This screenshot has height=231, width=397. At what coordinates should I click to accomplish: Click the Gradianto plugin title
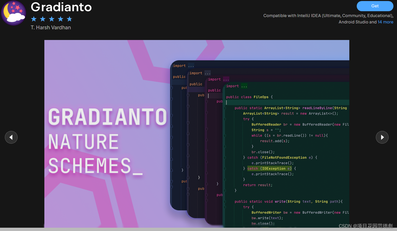pos(61,7)
